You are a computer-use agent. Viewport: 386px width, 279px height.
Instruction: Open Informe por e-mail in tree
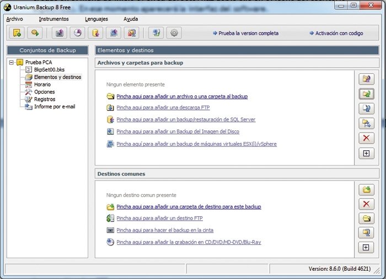[x=55, y=107]
